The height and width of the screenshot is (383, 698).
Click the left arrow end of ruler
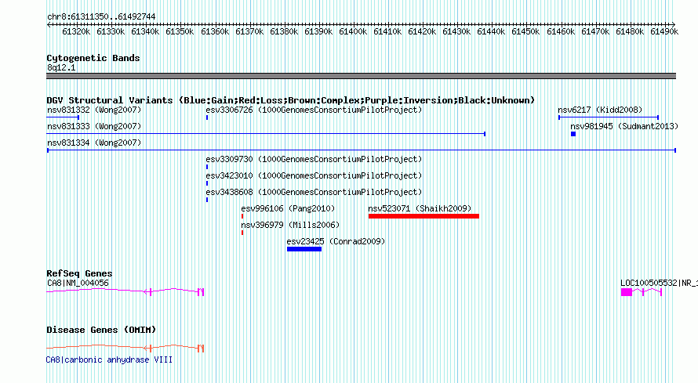click(x=49, y=24)
